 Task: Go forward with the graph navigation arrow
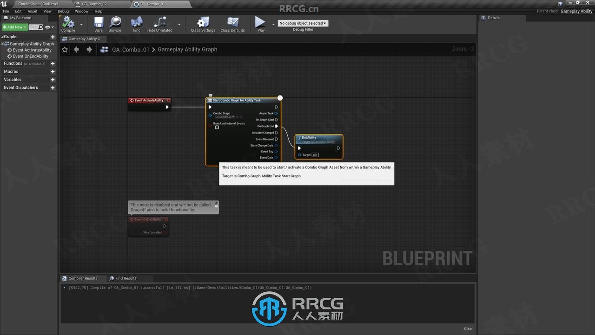tap(89, 49)
